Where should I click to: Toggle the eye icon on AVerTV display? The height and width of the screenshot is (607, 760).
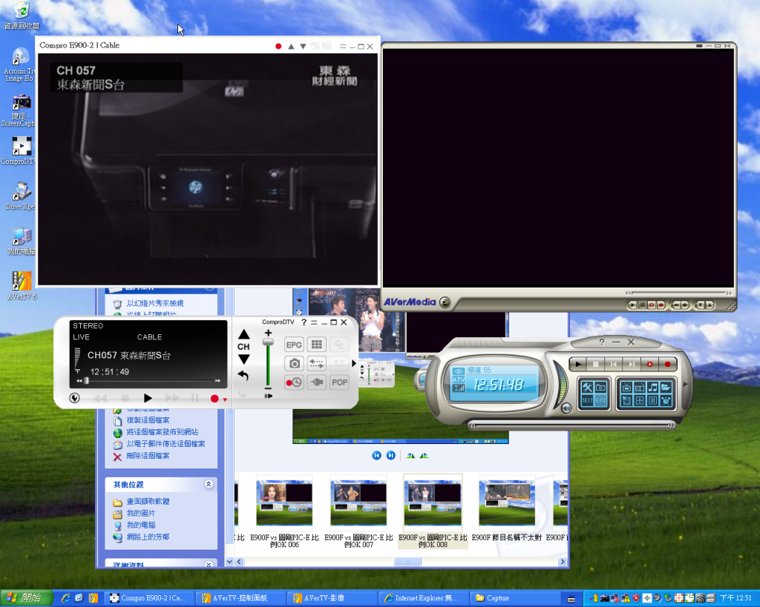coord(458,371)
